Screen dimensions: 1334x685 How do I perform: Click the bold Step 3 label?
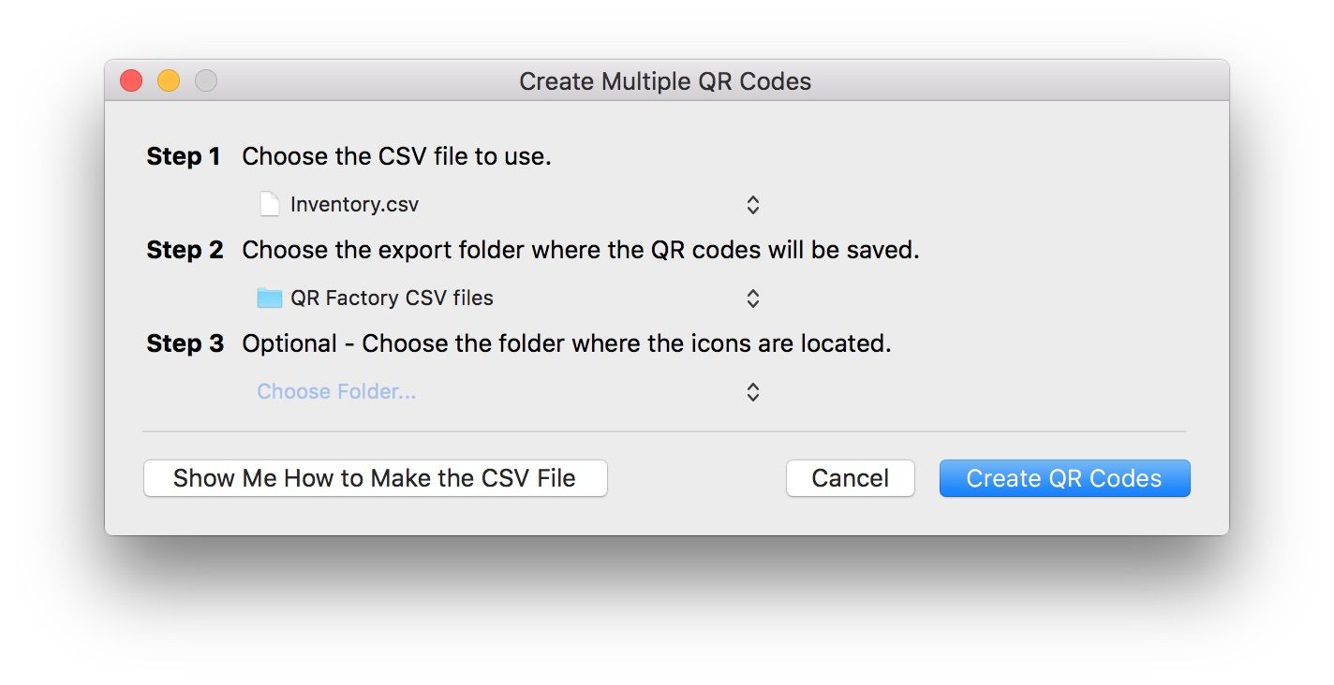(185, 343)
